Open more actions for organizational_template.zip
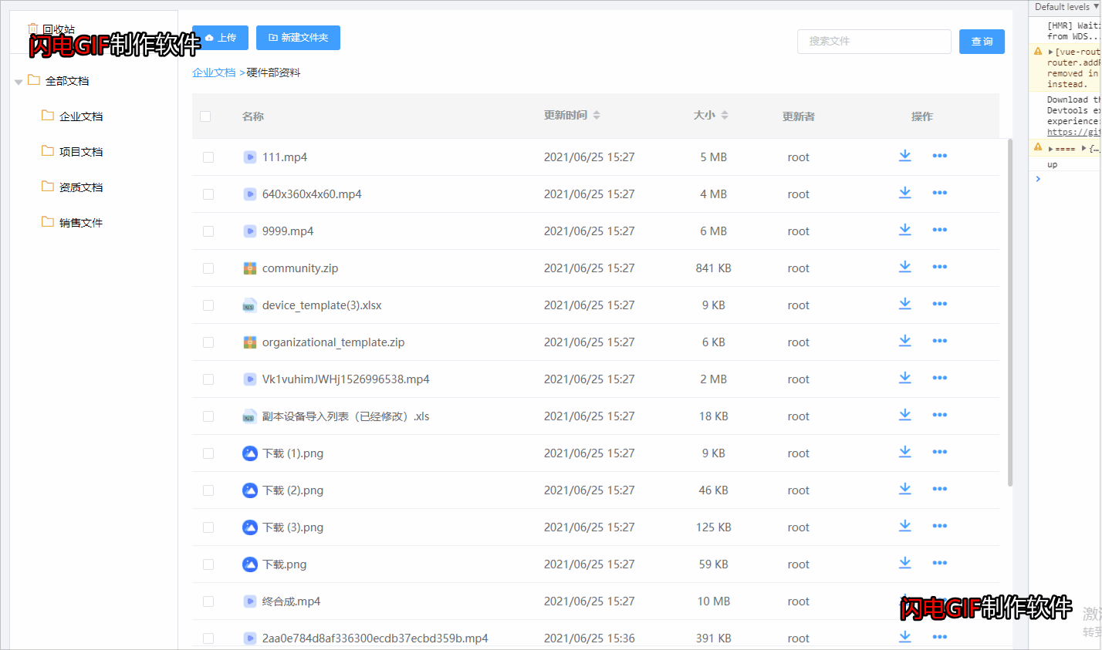This screenshot has width=1102, height=650. click(939, 341)
